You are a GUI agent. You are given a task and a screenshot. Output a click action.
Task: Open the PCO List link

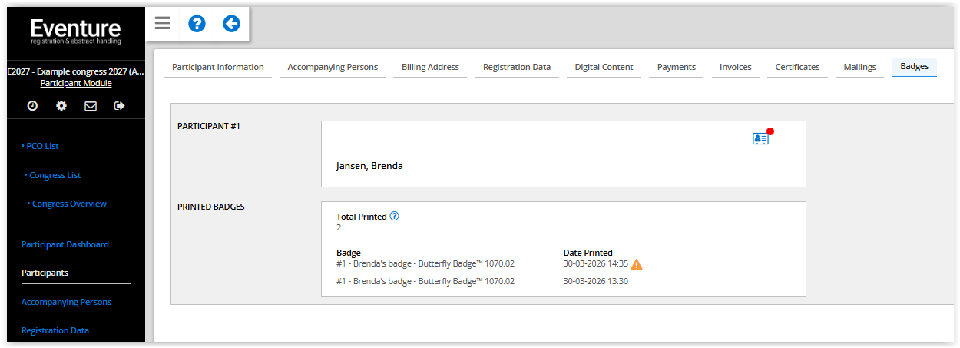coord(42,146)
